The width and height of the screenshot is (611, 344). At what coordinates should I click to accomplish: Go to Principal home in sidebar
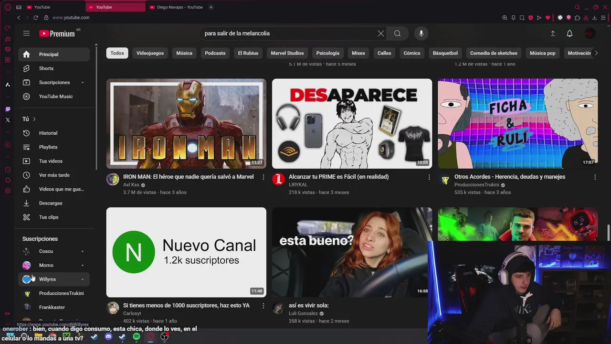pyautogui.click(x=54, y=54)
